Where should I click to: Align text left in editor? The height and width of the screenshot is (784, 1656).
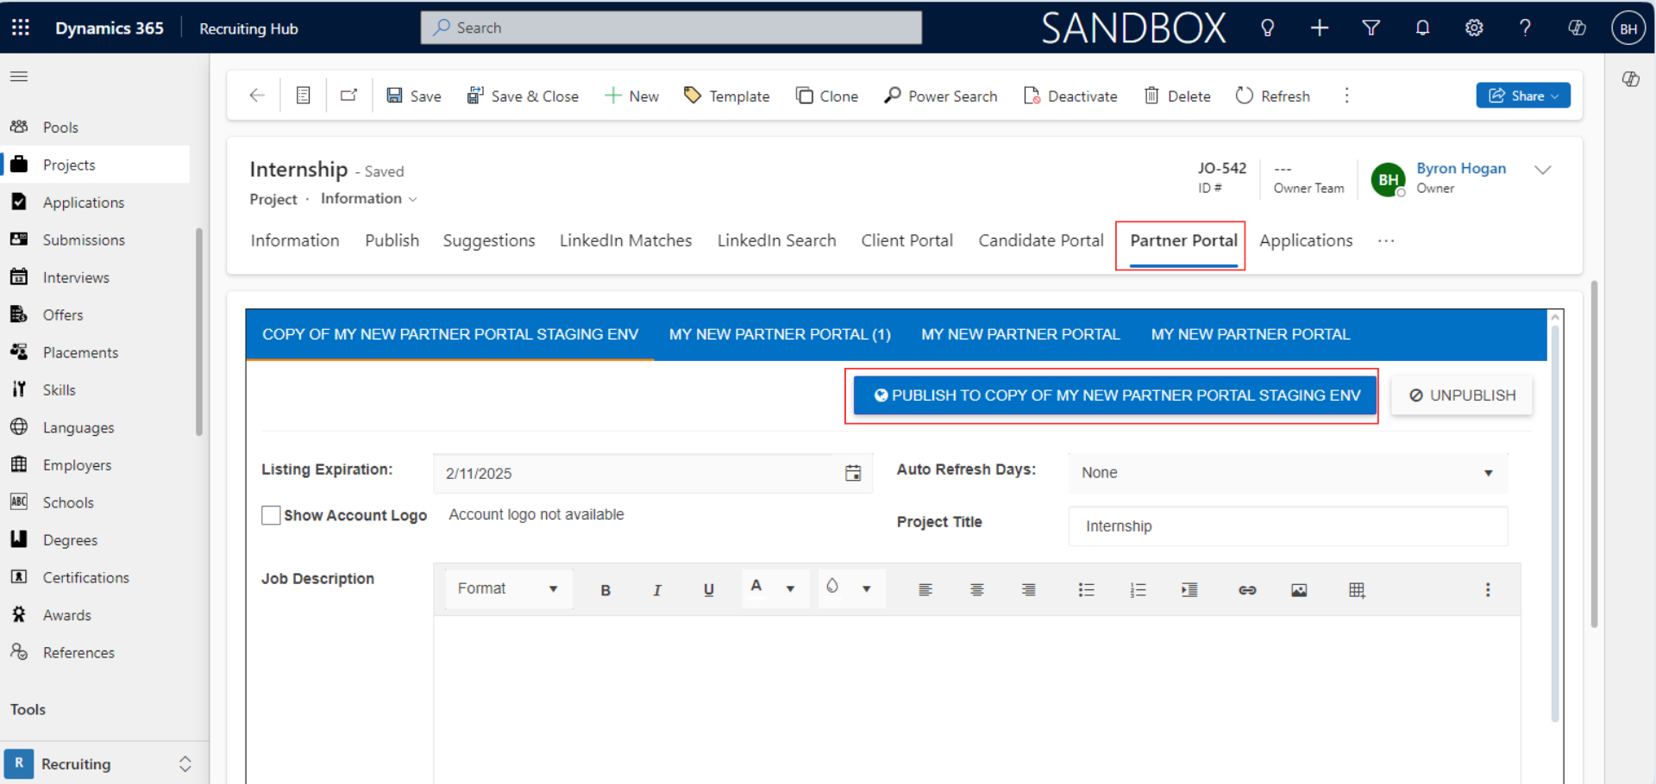click(x=925, y=590)
